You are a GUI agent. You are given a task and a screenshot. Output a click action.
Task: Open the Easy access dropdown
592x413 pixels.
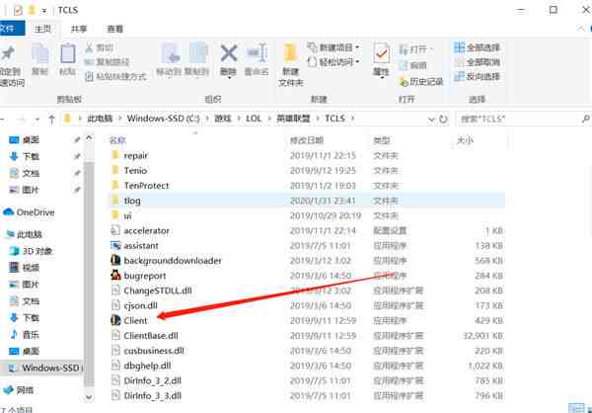(x=333, y=62)
